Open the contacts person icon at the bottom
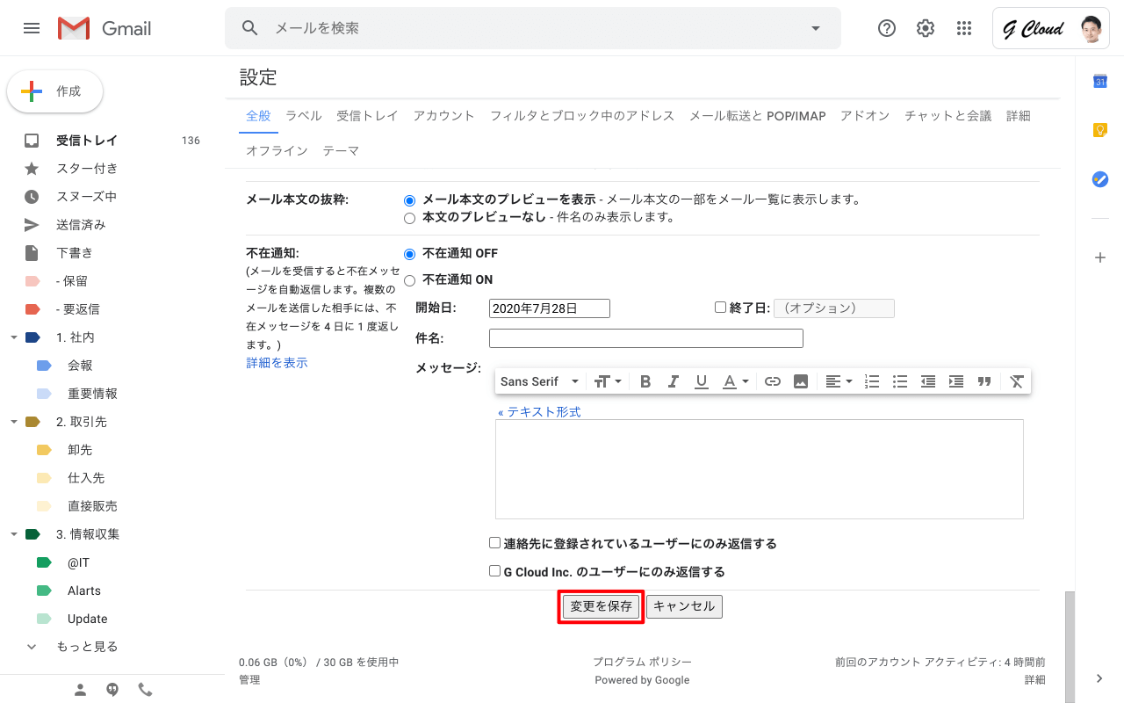Viewport: 1124px width, 703px height. point(80,690)
